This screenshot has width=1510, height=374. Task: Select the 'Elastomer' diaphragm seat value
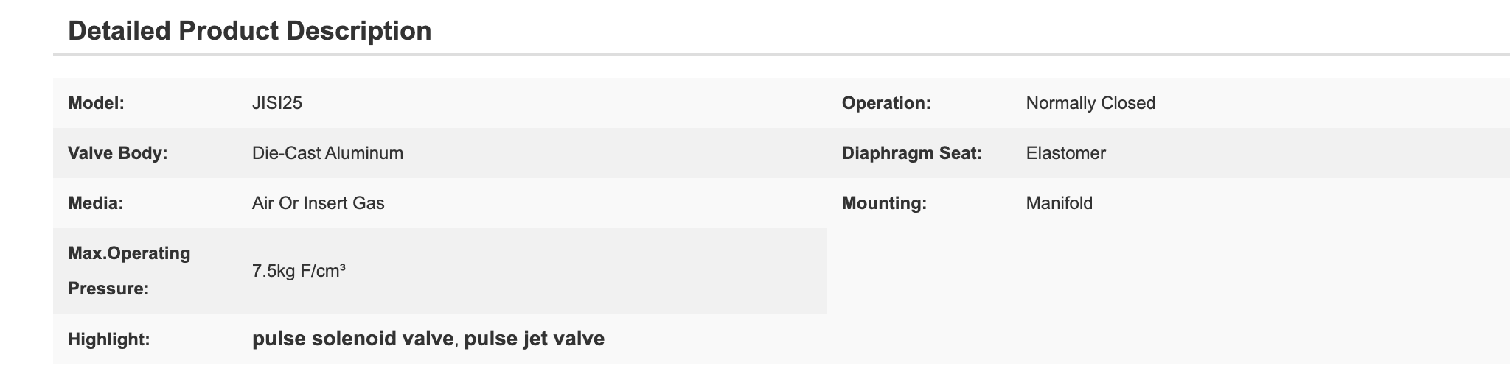pyautogui.click(x=1066, y=153)
